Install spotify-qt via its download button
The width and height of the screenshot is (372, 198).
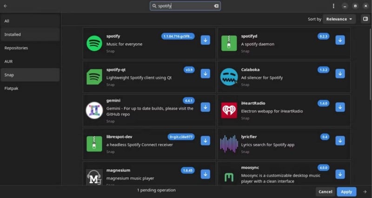[x=205, y=73]
